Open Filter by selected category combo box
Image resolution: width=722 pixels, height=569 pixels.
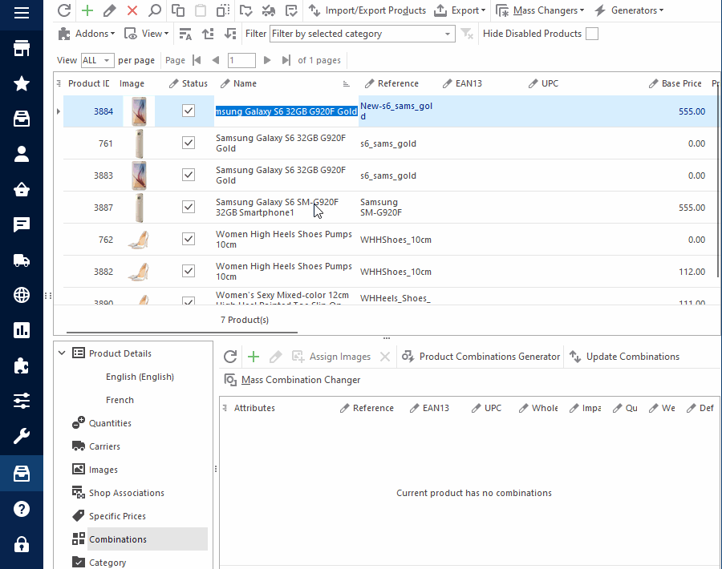coord(362,34)
